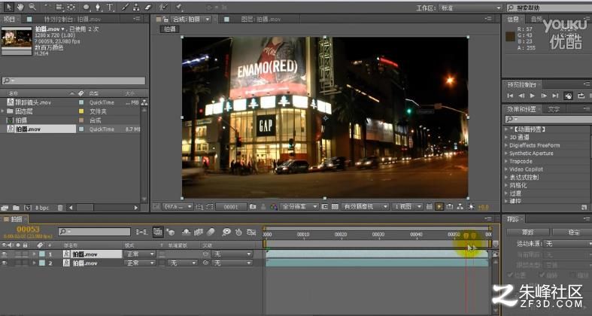Viewport: 592px width, 316px height.
Task: Select the Hand tool
Action: point(20,7)
